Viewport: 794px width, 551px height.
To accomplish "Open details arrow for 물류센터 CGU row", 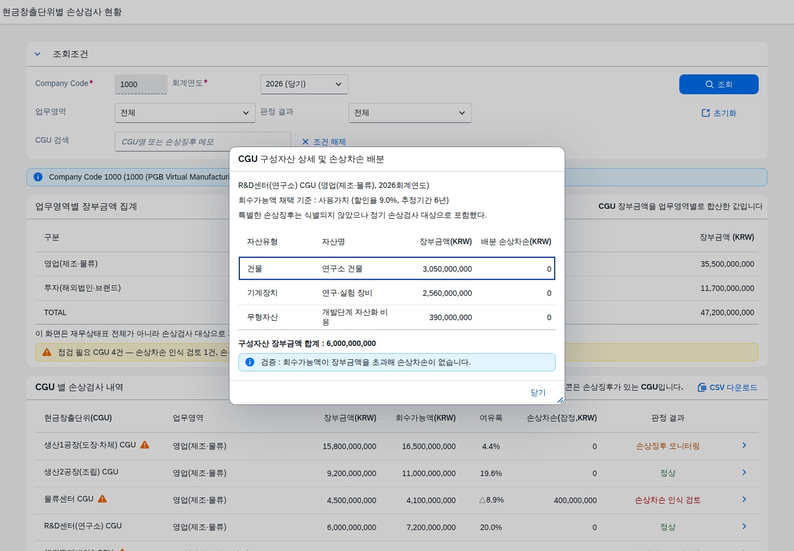I will pos(744,499).
